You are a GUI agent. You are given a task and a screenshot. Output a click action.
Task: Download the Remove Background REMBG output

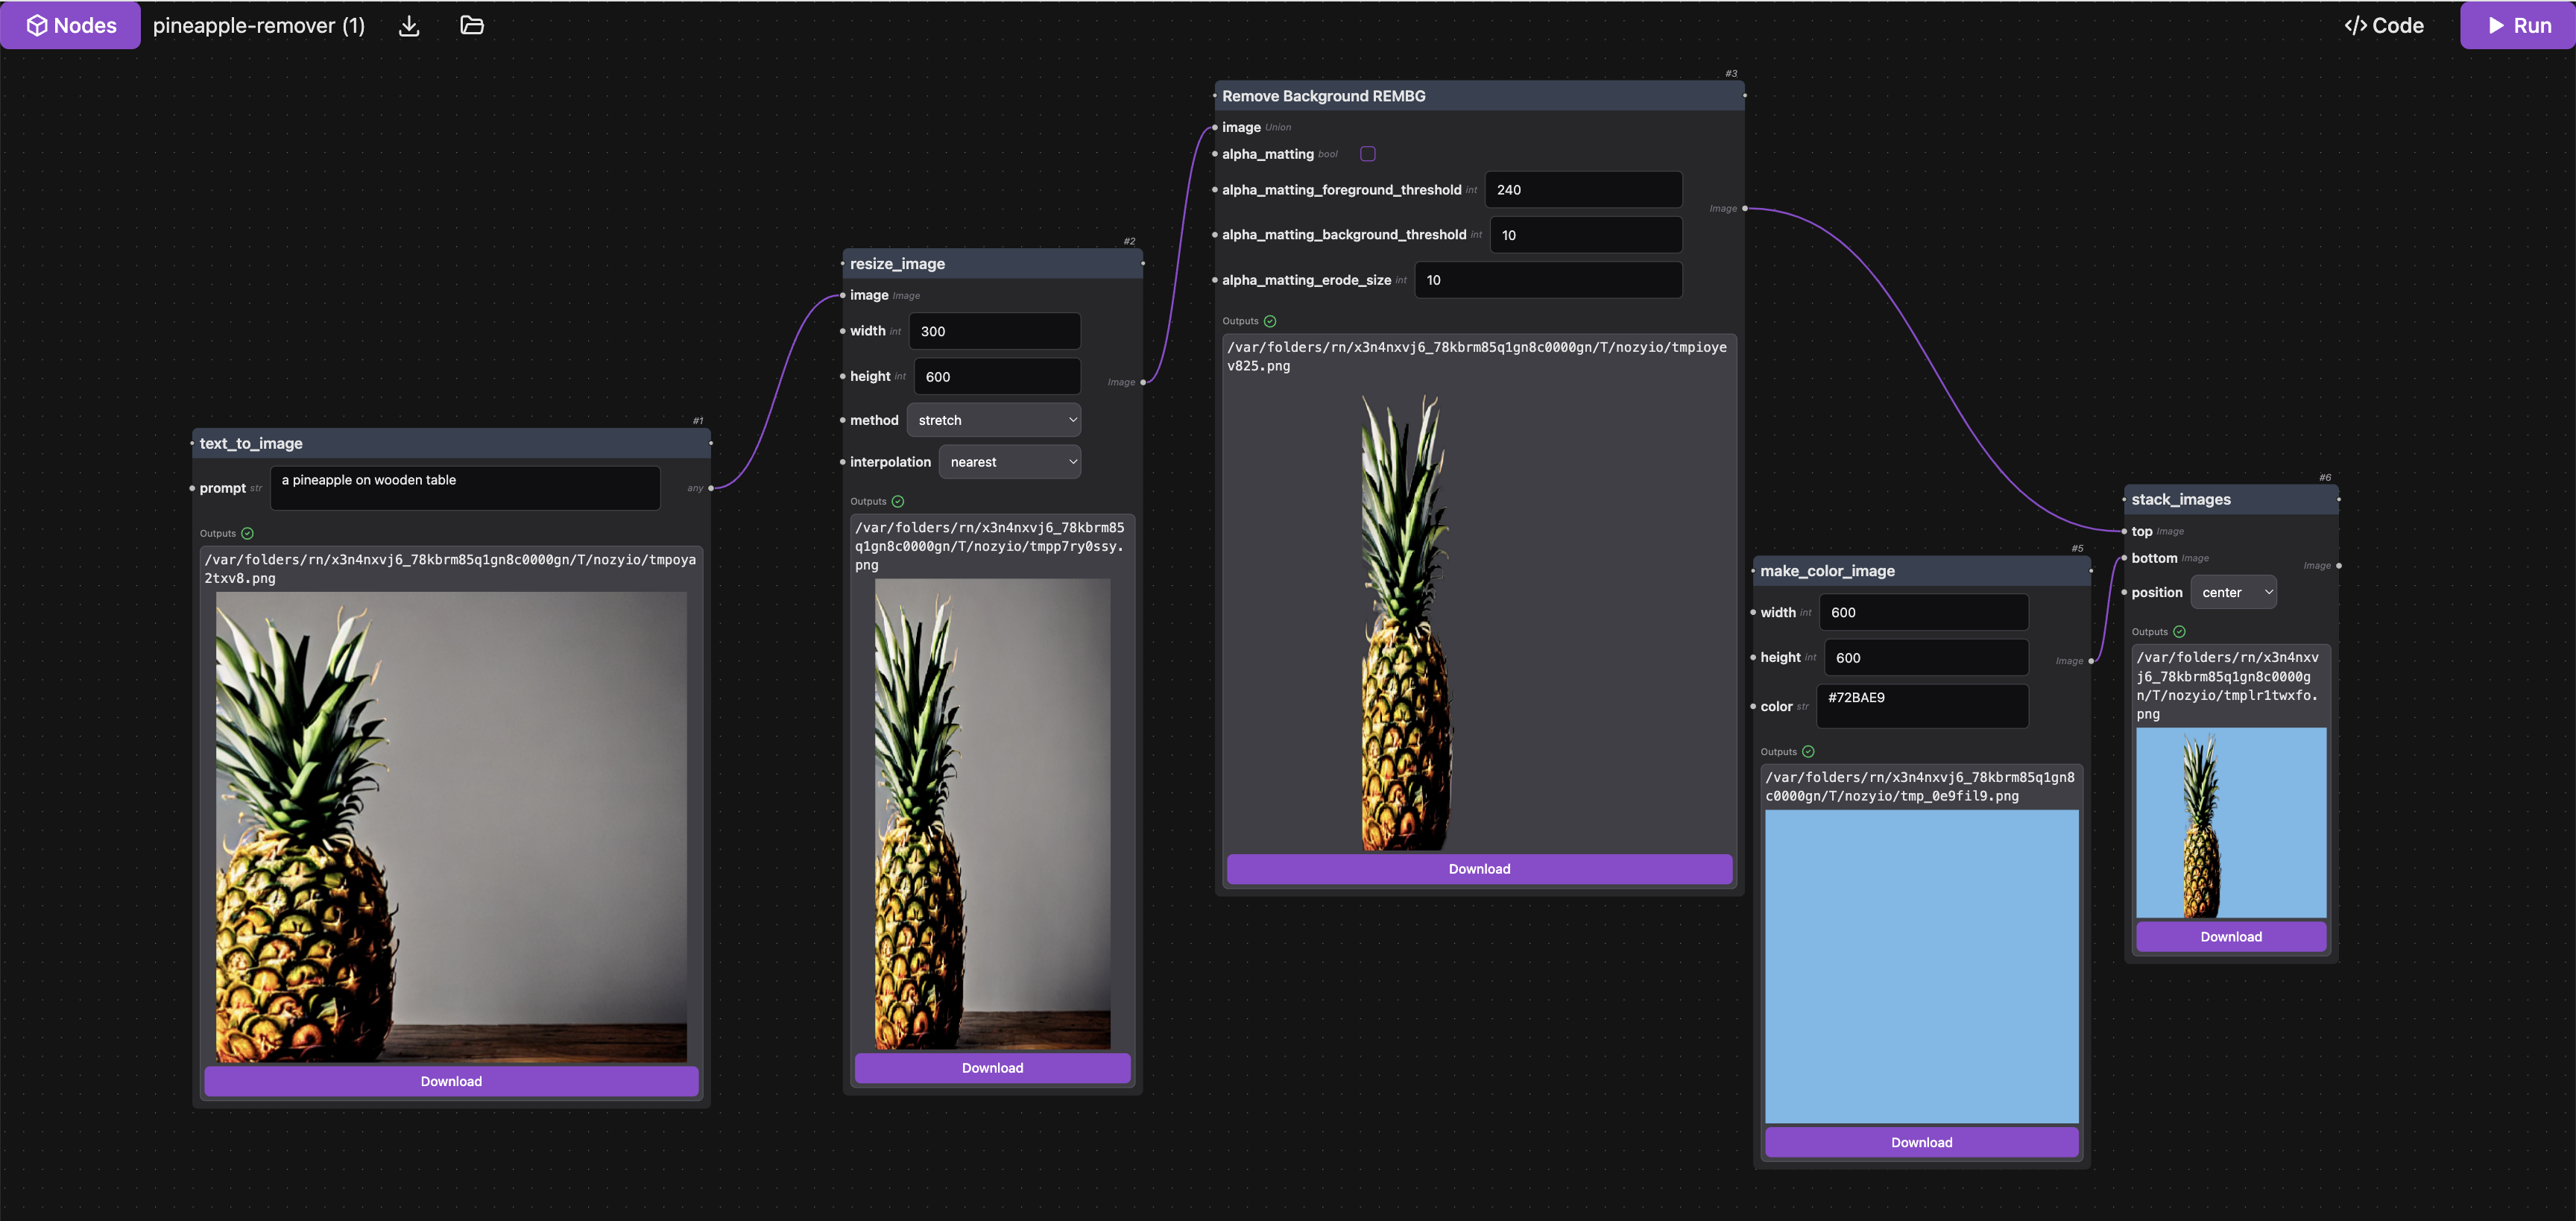pos(1479,869)
